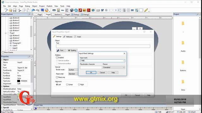Click the Open project folder icon
This screenshot has width=202, height=113.
pos(10,10)
